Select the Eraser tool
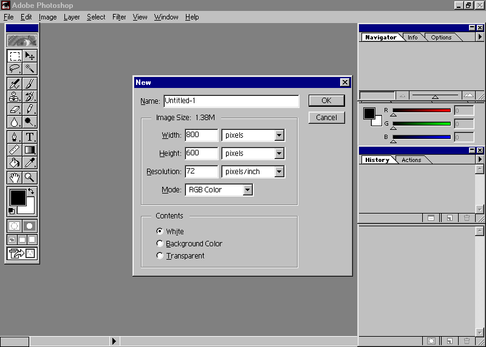486x347 pixels. click(x=15, y=109)
